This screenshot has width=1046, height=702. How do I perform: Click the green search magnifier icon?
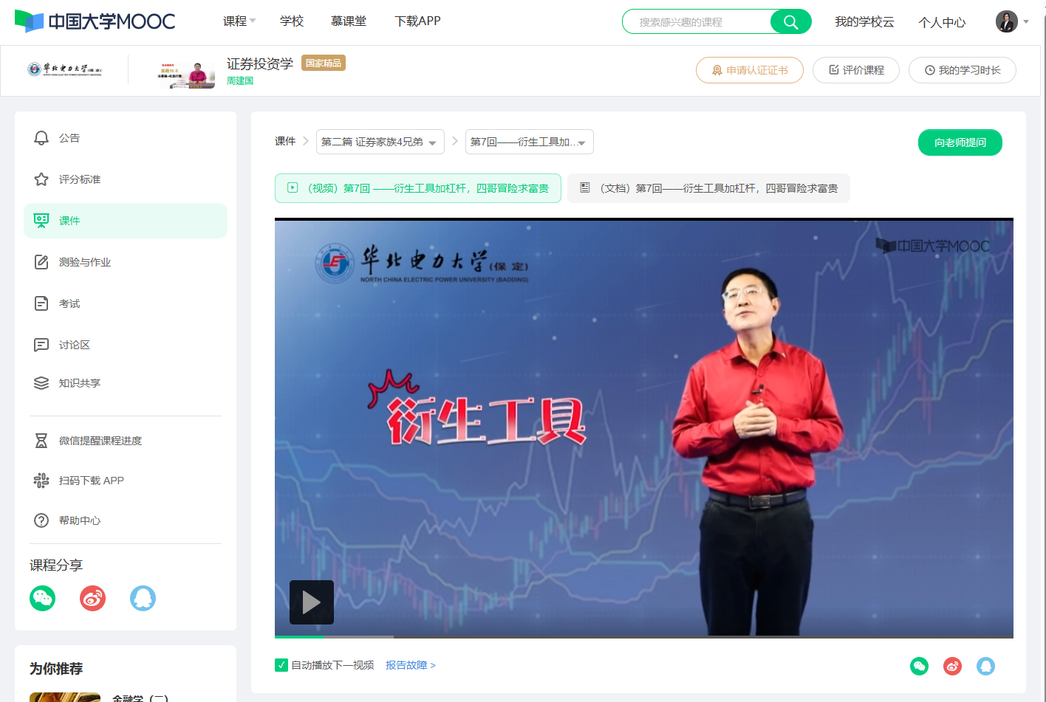[790, 22]
